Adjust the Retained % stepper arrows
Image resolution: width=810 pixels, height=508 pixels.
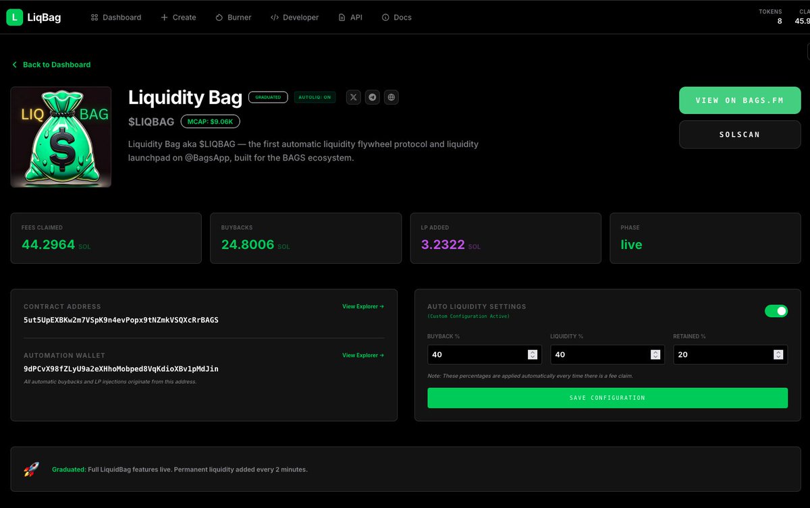778,354
